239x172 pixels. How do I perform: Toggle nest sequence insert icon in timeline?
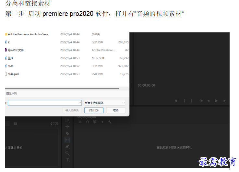click(x=80, y=122)
